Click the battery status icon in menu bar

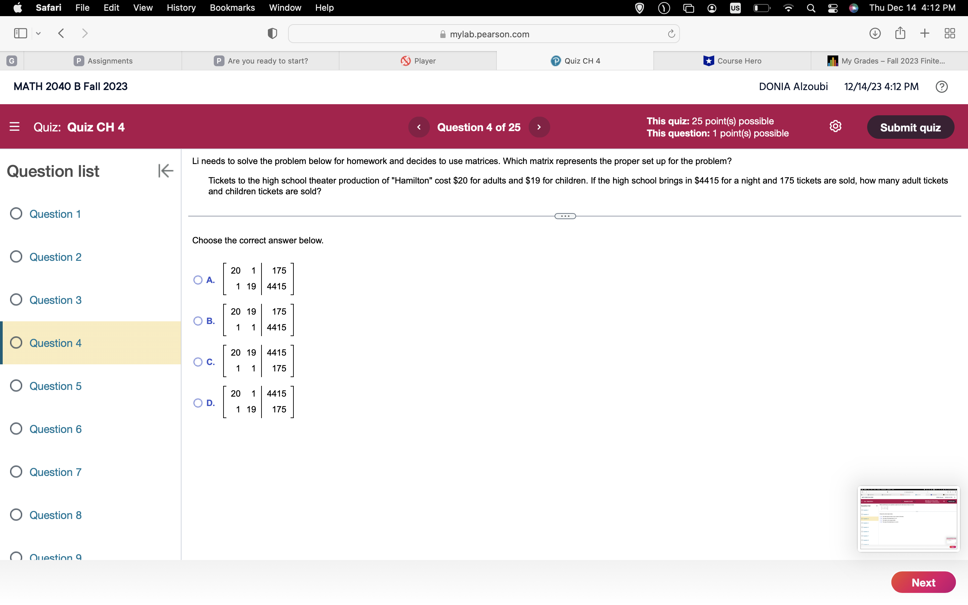tap(761, 8)
